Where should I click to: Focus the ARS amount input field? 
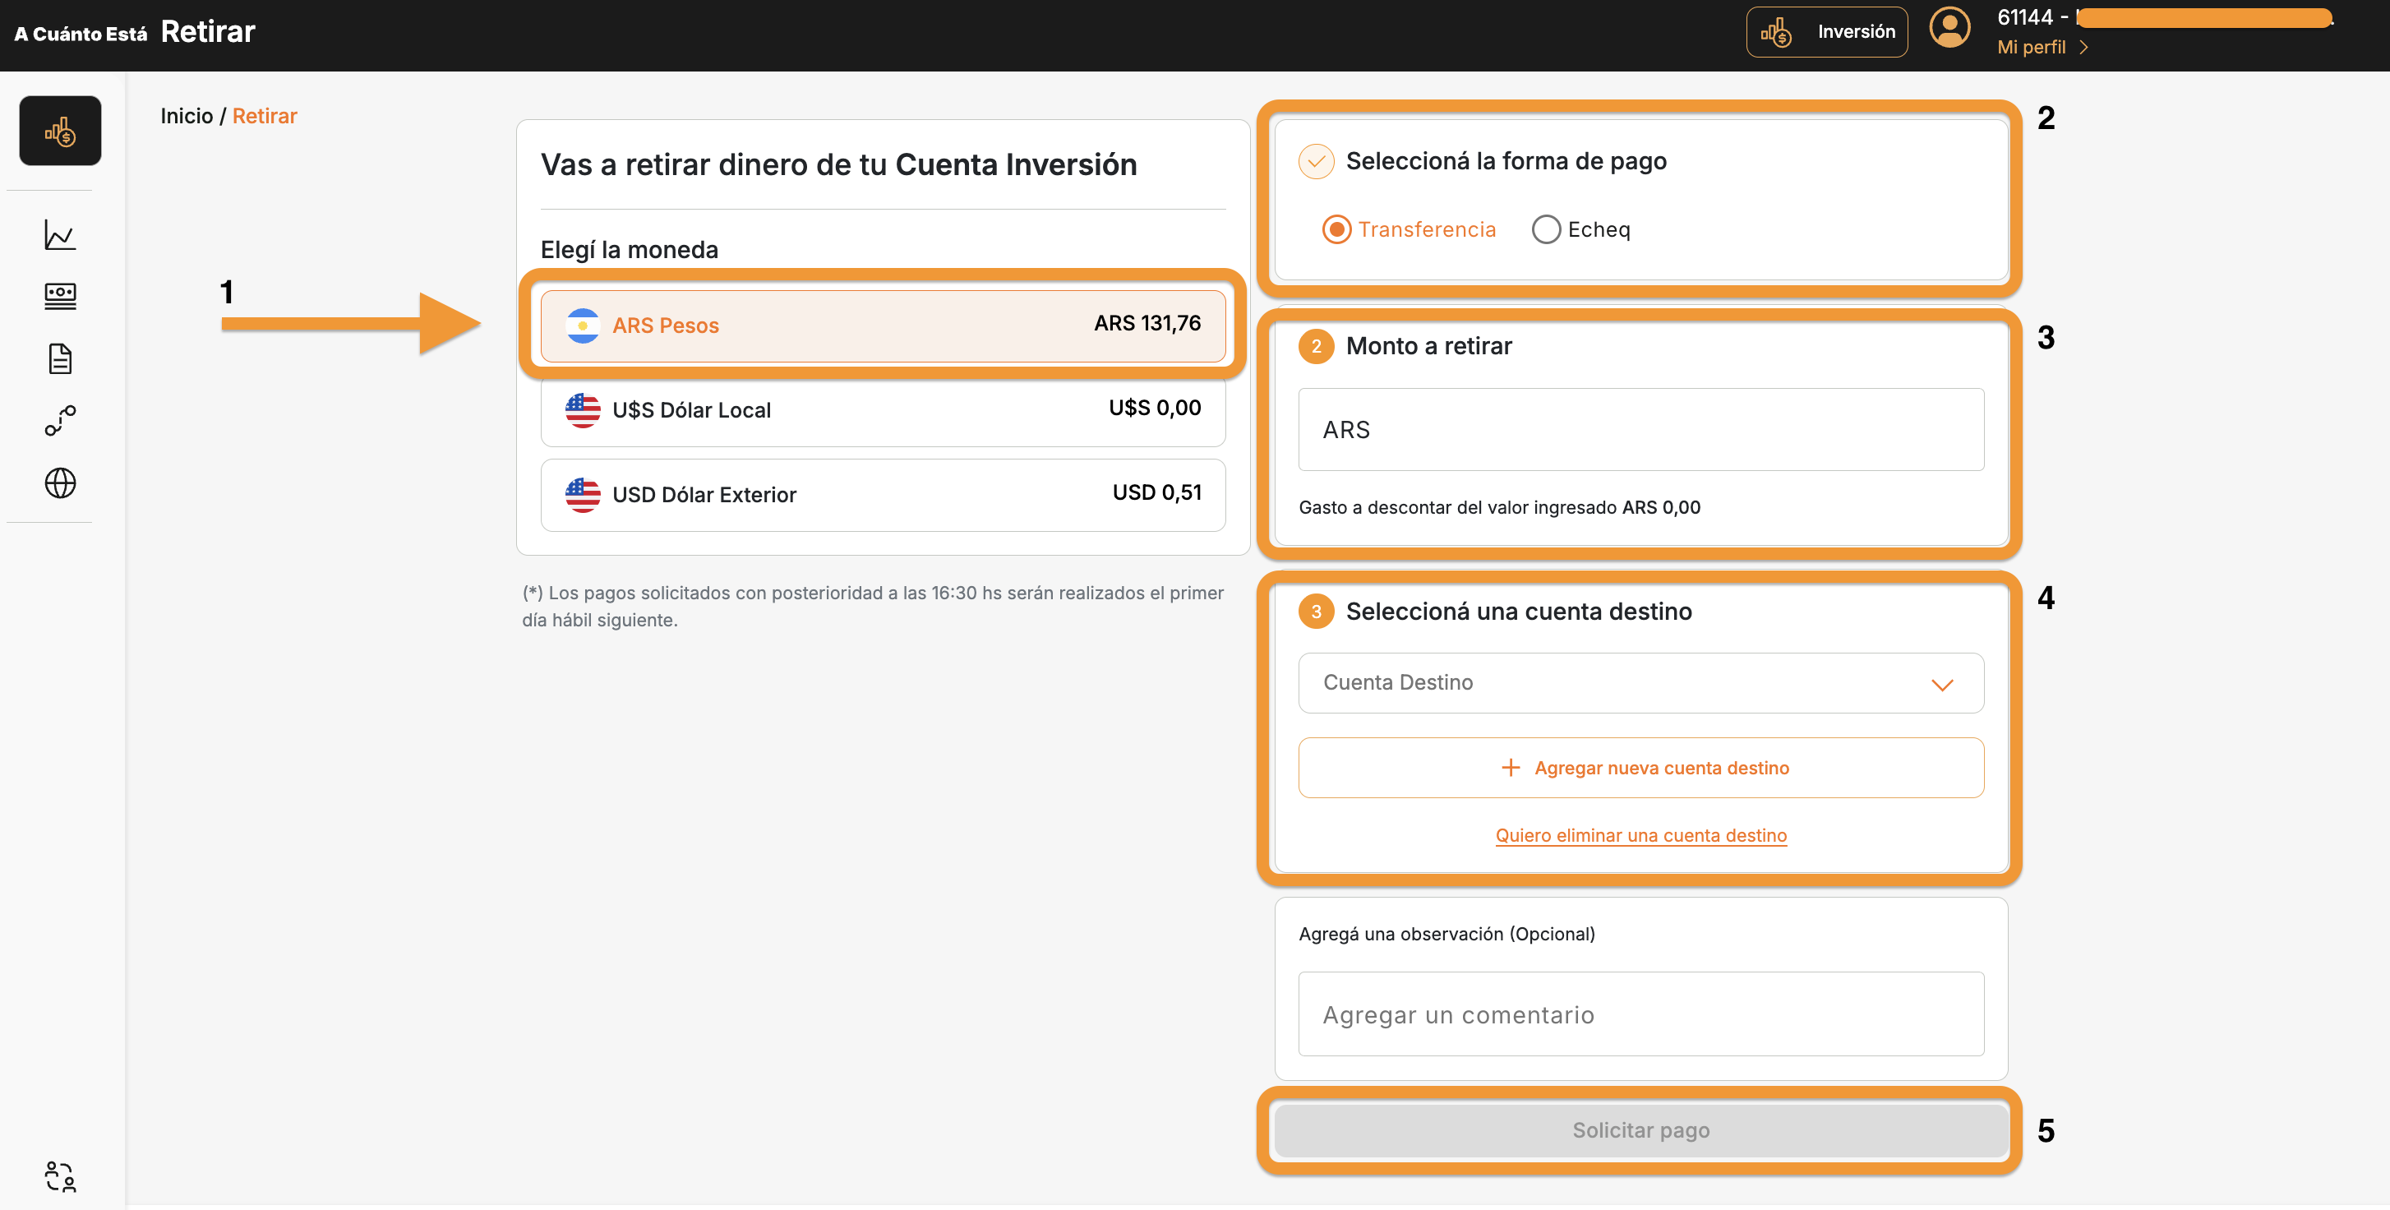click(x=1640, y=430)
